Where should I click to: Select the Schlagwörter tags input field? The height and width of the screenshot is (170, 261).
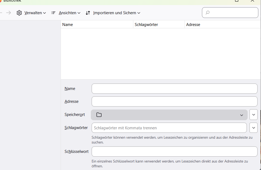169,128
